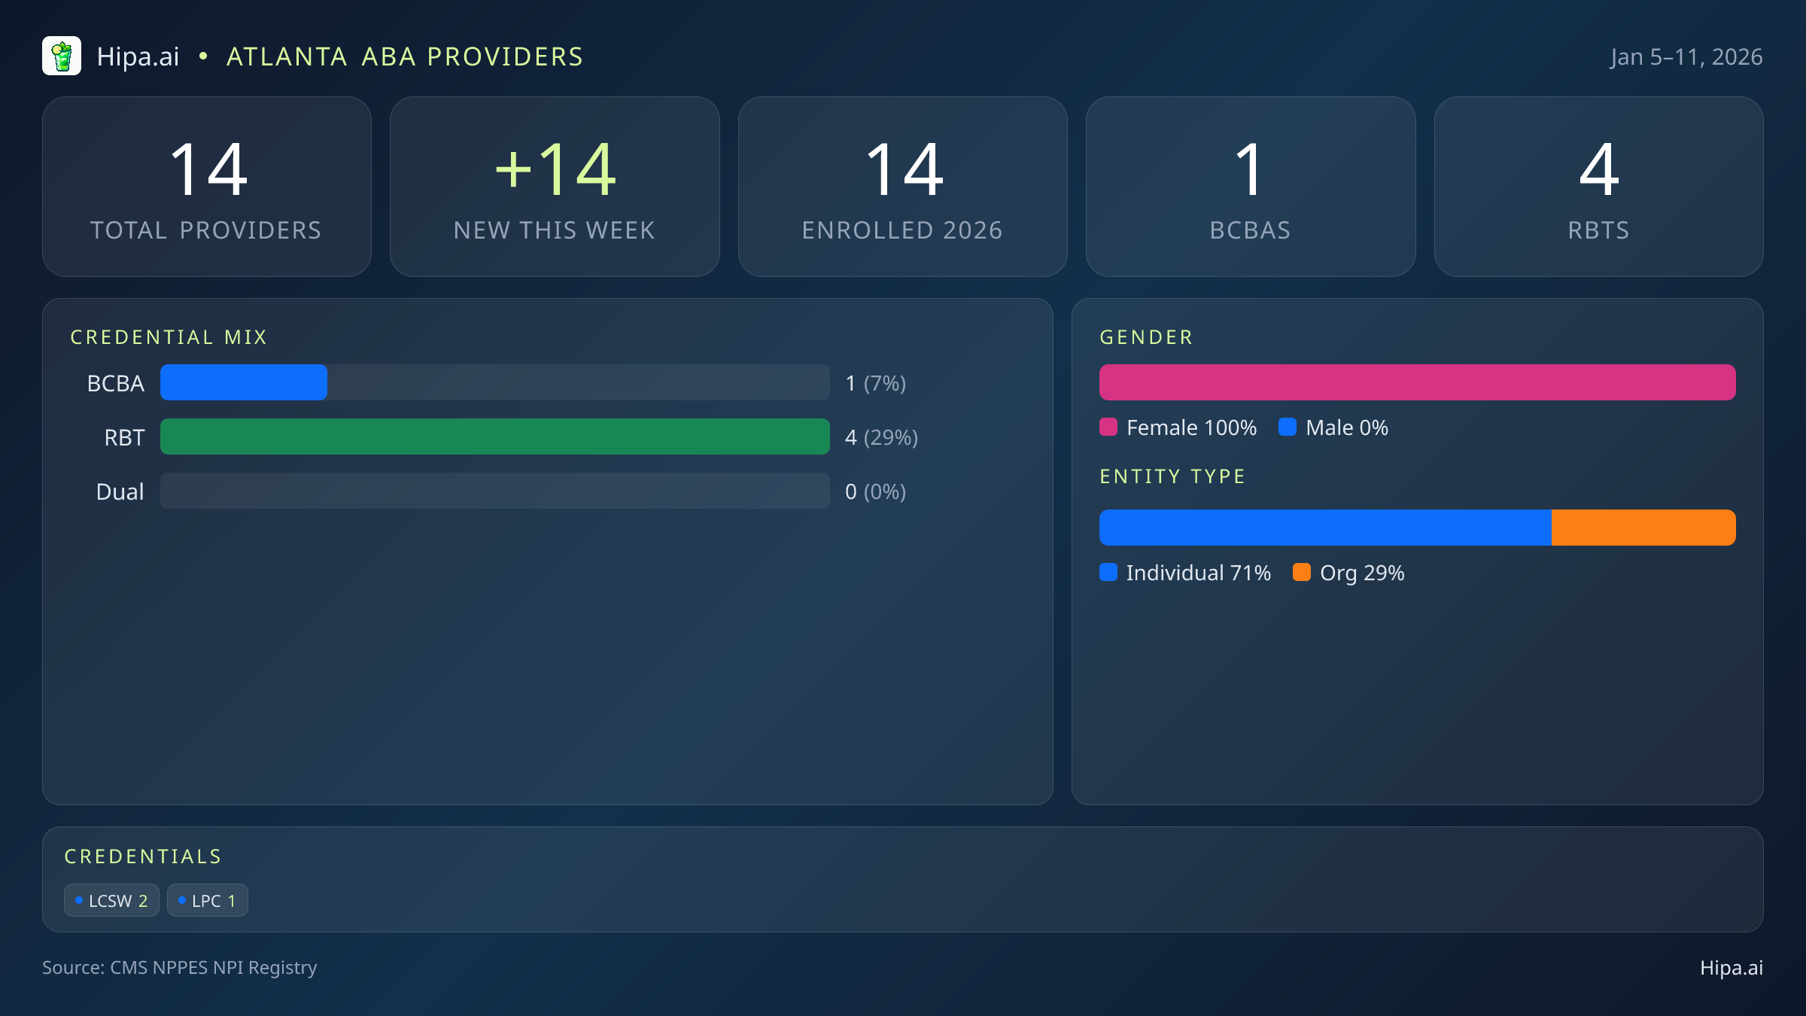Image resolution: width=1806 pixels, height=1016 pixels.
Task: Expand the CREDENTIALS section header
Action: (x=143, y=856)
